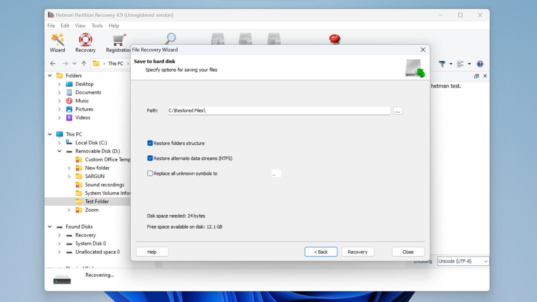Uncheck Restore alternate data streams (NTFS)
This screenshot has height=302, width=537.
point(150,158)
